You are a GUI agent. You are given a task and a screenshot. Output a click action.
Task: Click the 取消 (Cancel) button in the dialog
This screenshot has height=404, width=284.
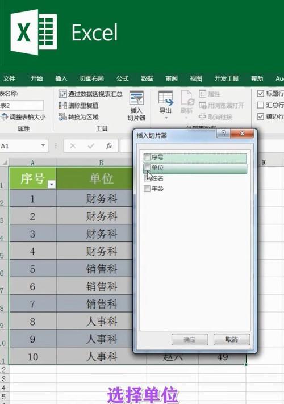pos(232,340)
